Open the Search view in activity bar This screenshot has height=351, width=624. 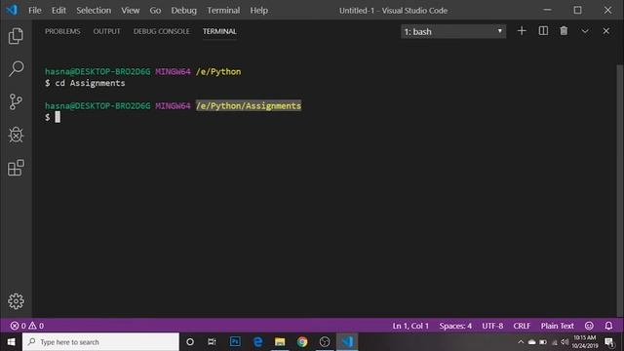pos(16,68)
